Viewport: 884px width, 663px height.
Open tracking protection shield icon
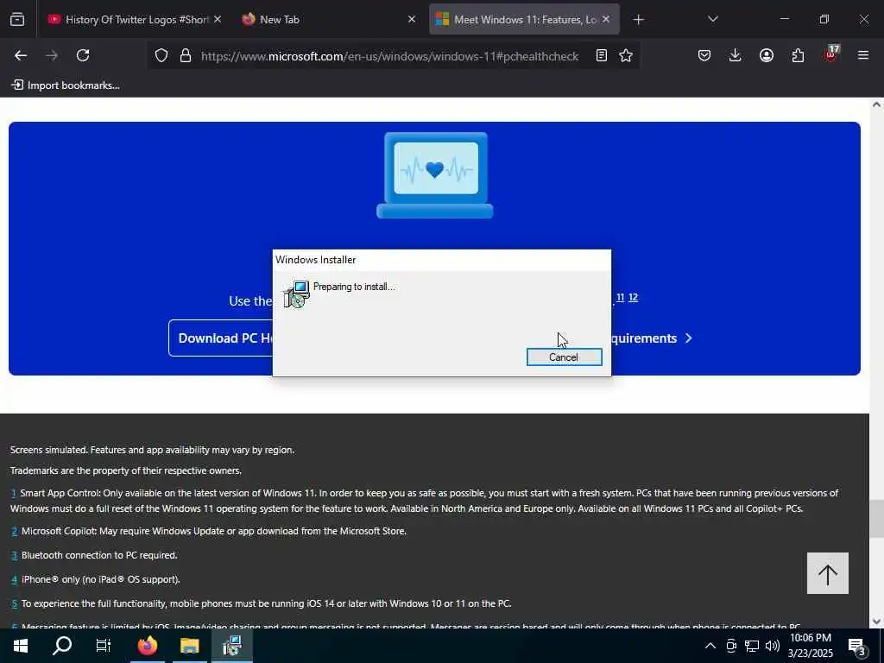point(161,55)
